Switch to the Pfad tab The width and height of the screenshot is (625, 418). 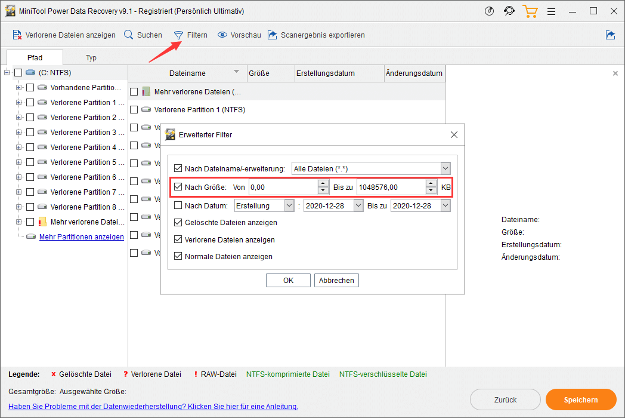click(x=35, y=57)
